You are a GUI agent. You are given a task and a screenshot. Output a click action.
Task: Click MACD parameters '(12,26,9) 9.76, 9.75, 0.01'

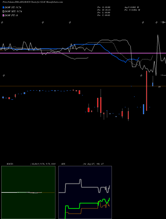click(x=43, y=164)
